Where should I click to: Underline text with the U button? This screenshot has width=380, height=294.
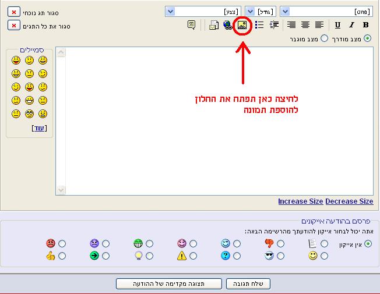337,25
